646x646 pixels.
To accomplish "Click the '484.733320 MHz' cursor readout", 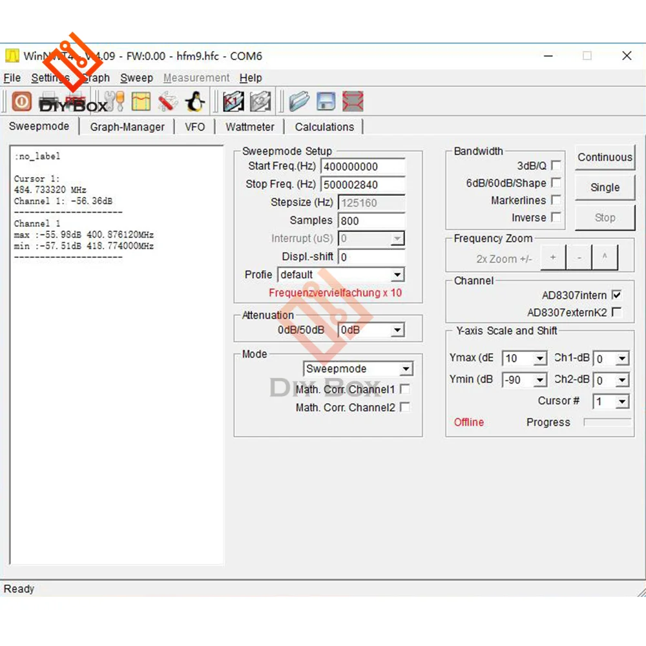I will click(x=50, y=190).
